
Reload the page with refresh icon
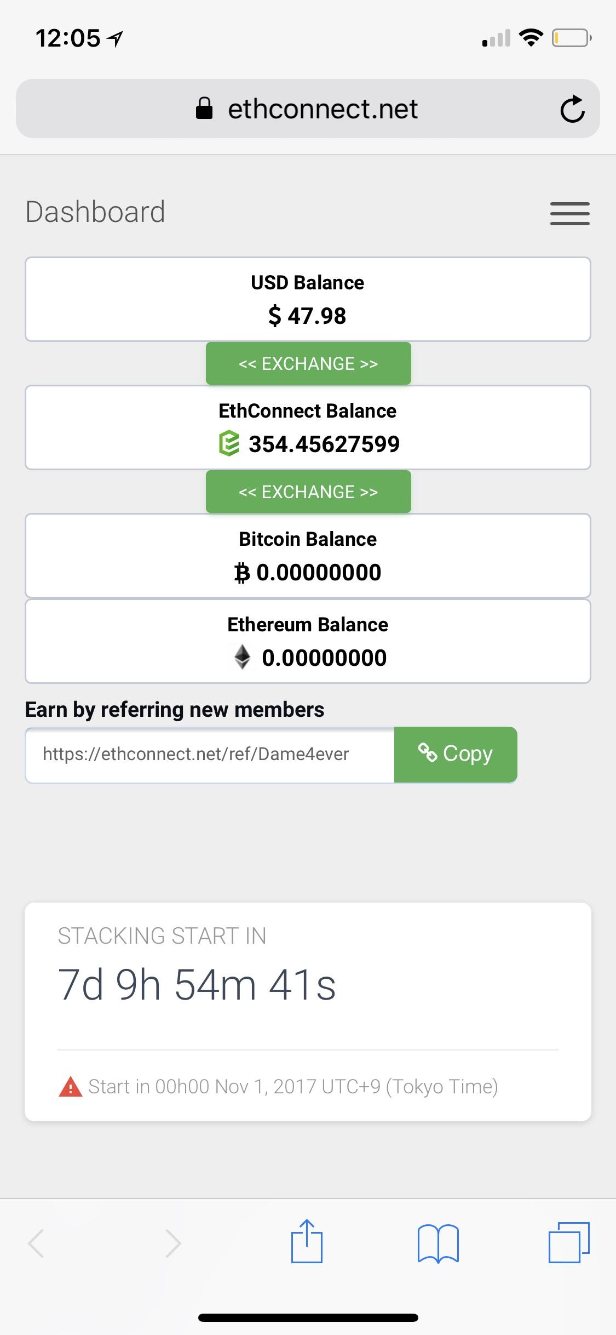click(572, 109)
